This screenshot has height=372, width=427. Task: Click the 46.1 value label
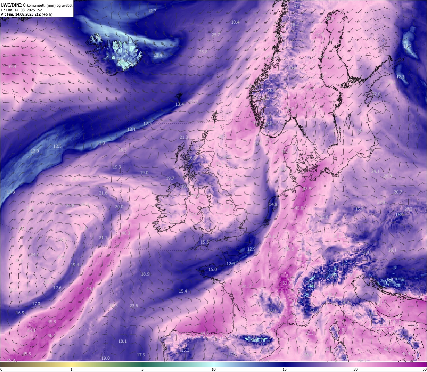click(x=52, y=335)
